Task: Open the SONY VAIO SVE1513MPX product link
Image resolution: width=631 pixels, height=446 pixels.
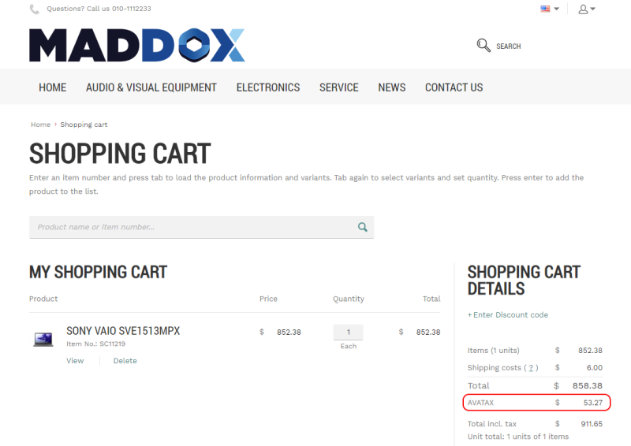Action: pyautogui.click(x=123, y=331)
